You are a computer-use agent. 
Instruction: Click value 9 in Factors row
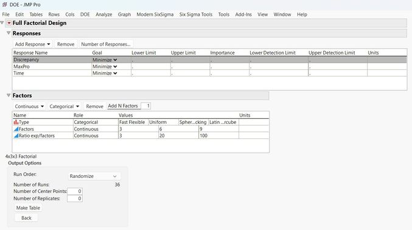point(218,129)
